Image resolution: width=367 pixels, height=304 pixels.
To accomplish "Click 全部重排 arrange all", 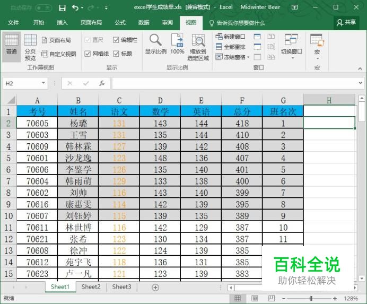I will [230, 47].
